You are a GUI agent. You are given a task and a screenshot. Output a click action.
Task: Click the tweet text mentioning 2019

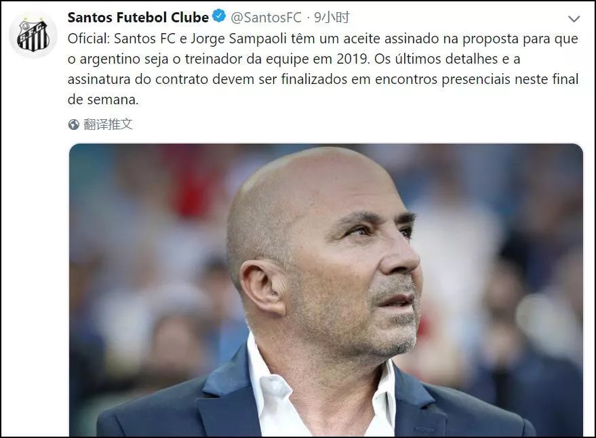point(294,59)
